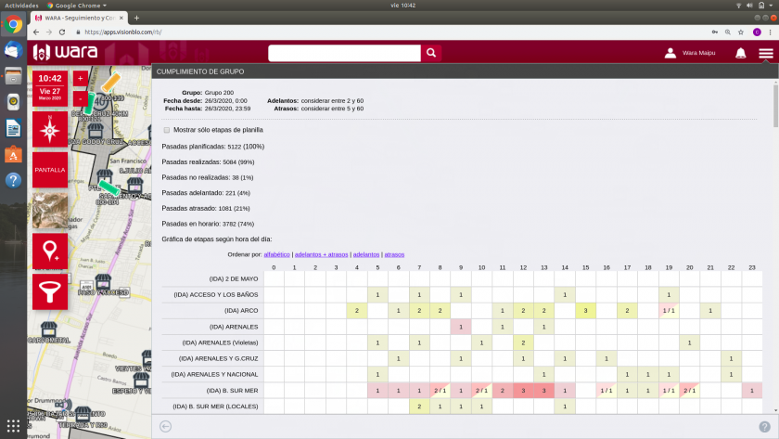
Task: Click the add location pin button
Action: [49, 251]
